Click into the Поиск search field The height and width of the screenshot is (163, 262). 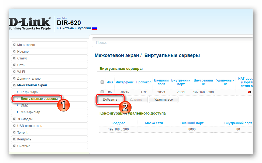click(173, 42)
